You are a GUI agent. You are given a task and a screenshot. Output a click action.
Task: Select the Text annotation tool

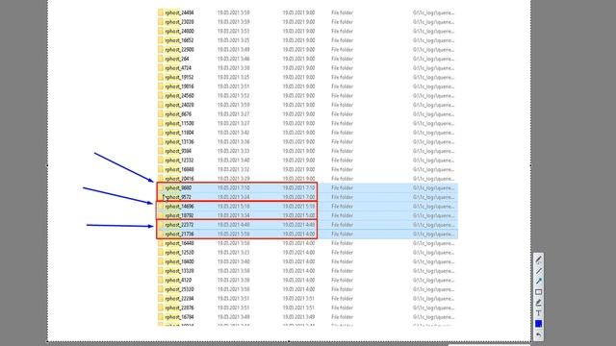coord(538,313)
